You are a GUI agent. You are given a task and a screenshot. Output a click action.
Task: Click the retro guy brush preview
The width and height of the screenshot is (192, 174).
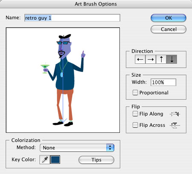click(63, 80)
